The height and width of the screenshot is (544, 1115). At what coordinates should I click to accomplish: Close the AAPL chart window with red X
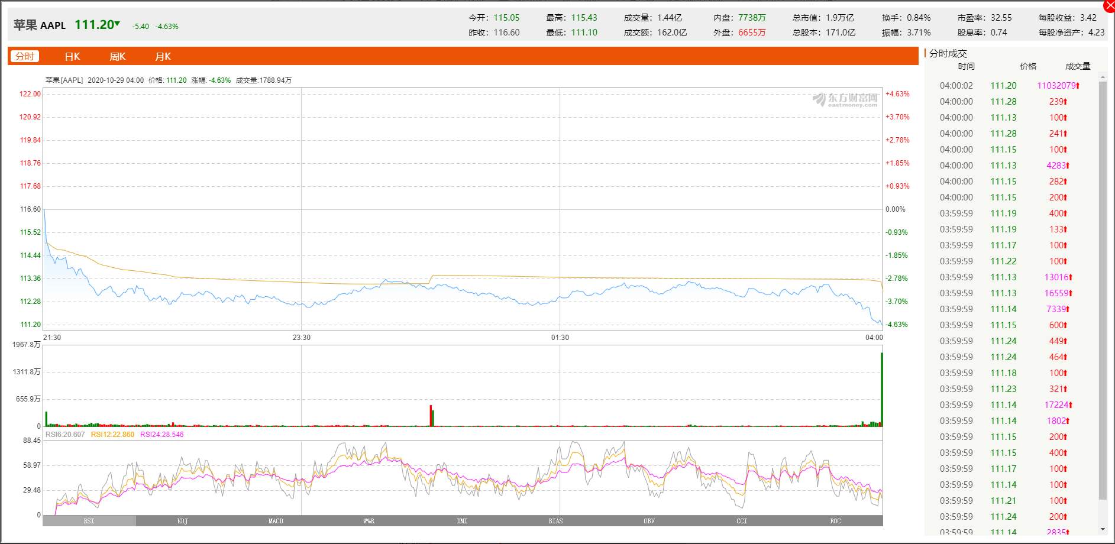point(1109,5)
